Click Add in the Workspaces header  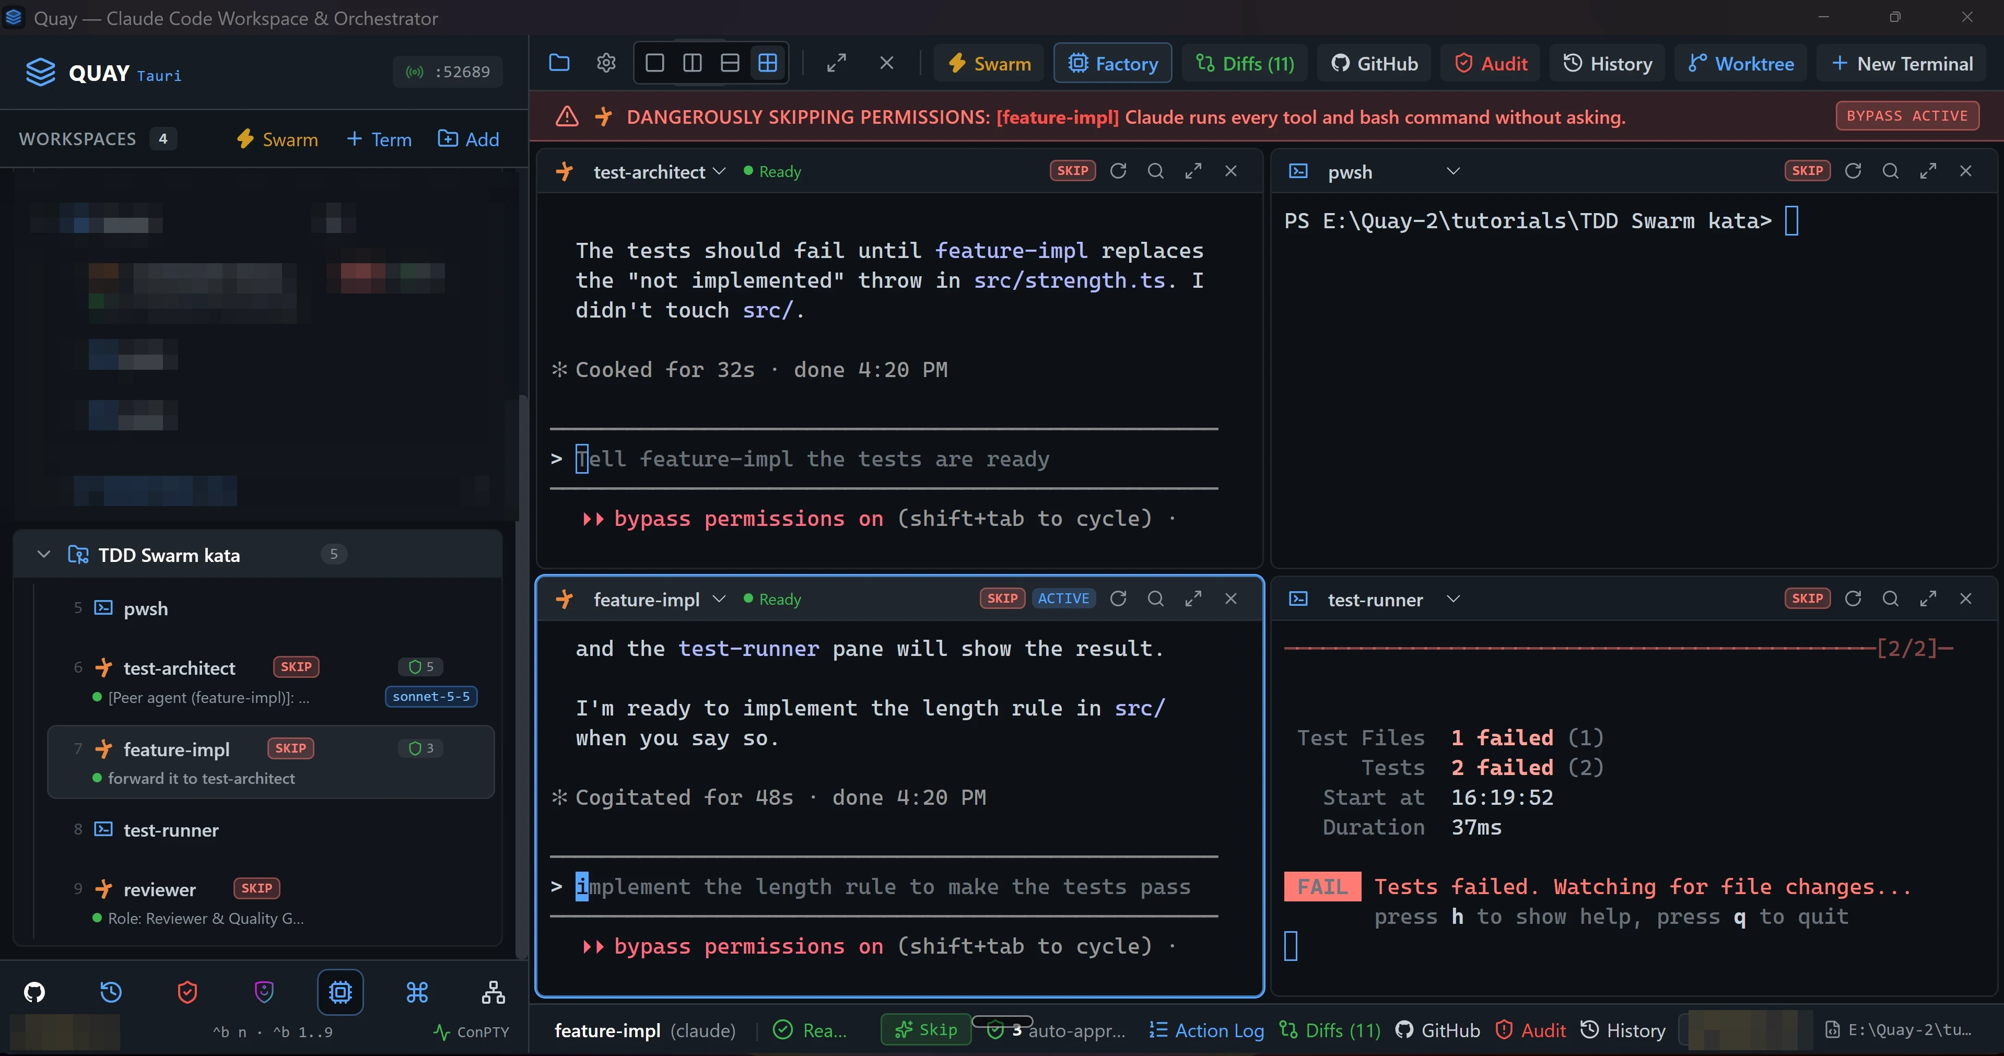(468, 139)
